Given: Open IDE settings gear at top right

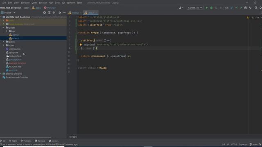Looking at the screenshot, I should coord(260,8).
